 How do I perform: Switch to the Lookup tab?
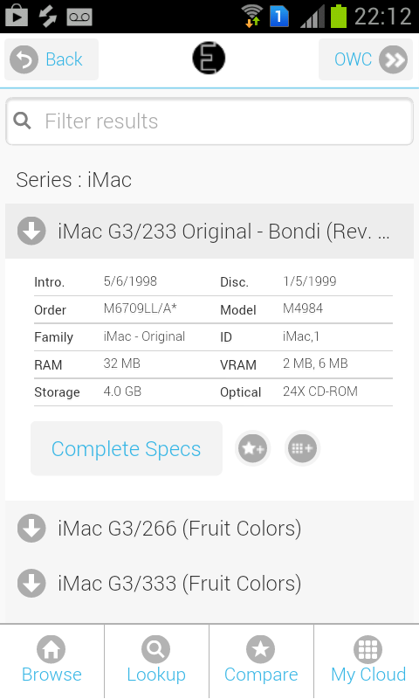pyautogui.click(x=157, y=661)
